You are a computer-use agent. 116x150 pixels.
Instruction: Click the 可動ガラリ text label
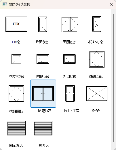coord(42,145)
